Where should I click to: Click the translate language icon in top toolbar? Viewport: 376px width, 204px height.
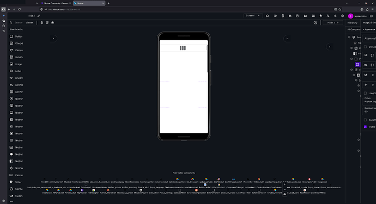pyautogui.click(x=328, y=16)
